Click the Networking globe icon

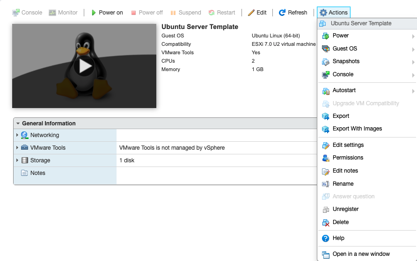point(24,135)
